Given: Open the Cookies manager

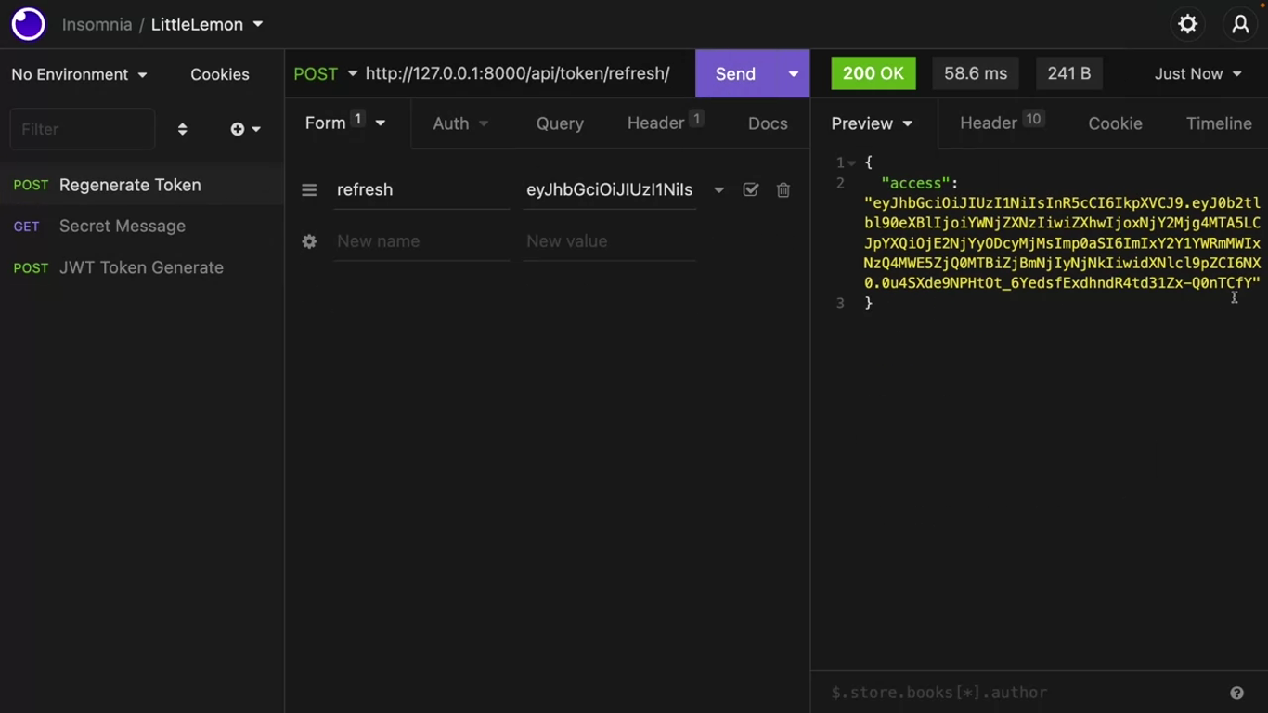Looking at the screenshot, I should 220,74.
